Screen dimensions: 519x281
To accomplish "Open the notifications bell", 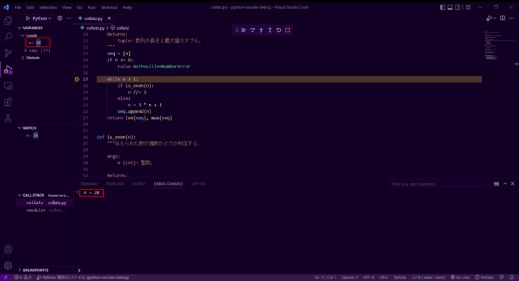I will (512, 277).
